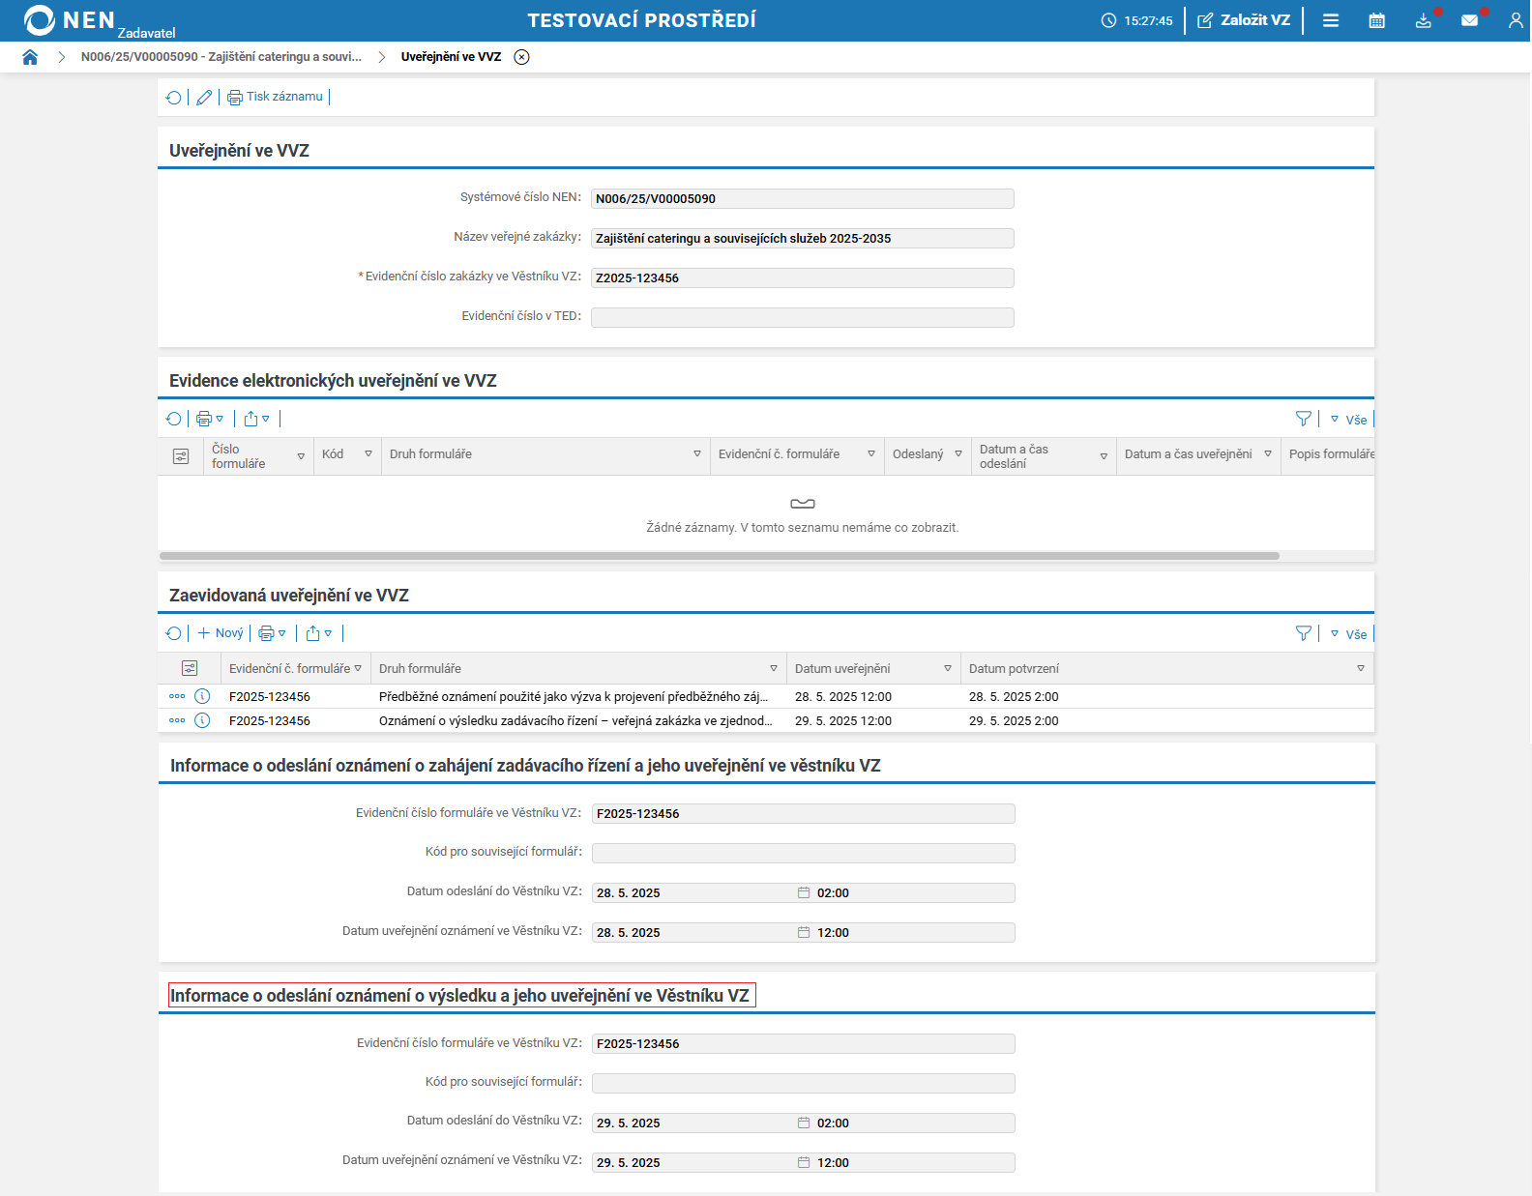This screenshot has width=1532, height=1196.
Task: Click the info icon of first F2025-123456 row
Action: click(202, 696)
